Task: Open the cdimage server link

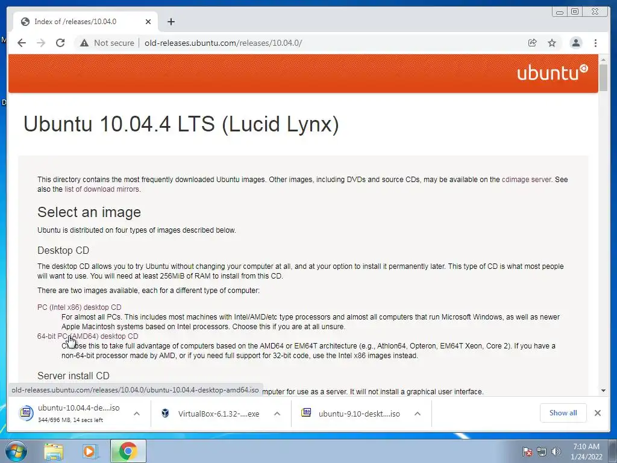Action: (526, 180)
